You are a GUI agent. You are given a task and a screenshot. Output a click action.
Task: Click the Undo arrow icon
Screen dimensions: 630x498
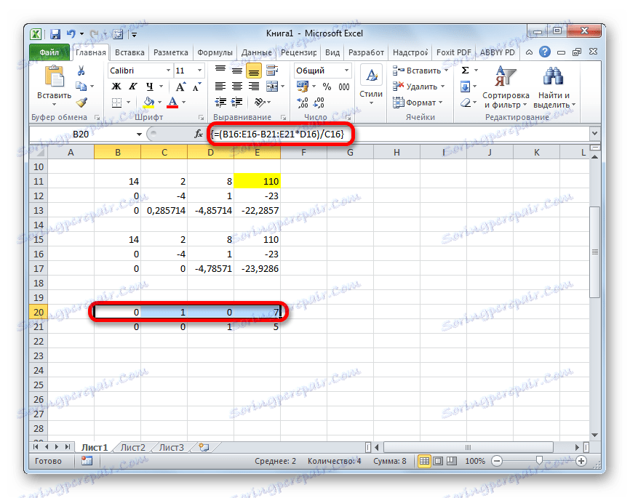coord(71,34)
